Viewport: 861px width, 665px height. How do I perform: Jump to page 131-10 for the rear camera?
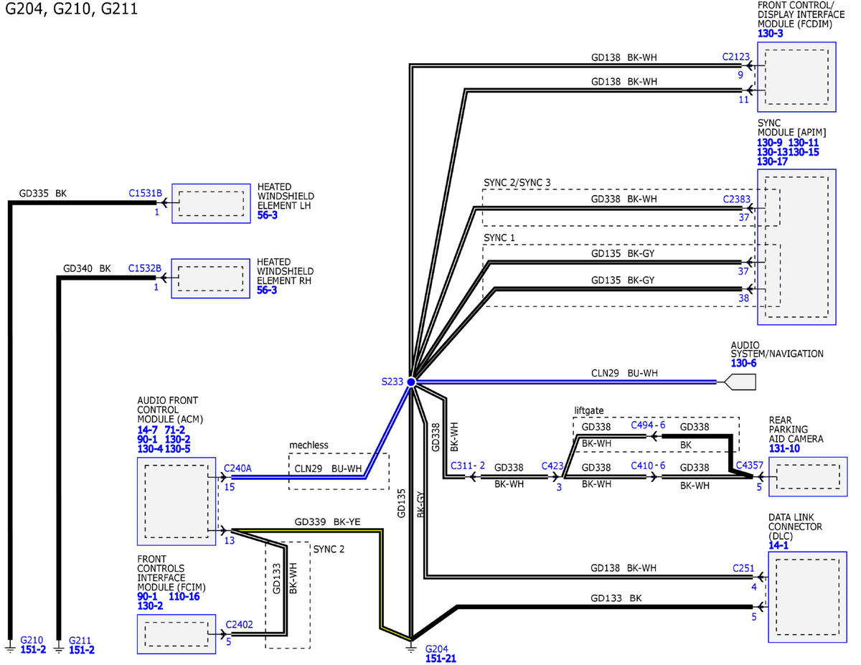coord(786,448)
